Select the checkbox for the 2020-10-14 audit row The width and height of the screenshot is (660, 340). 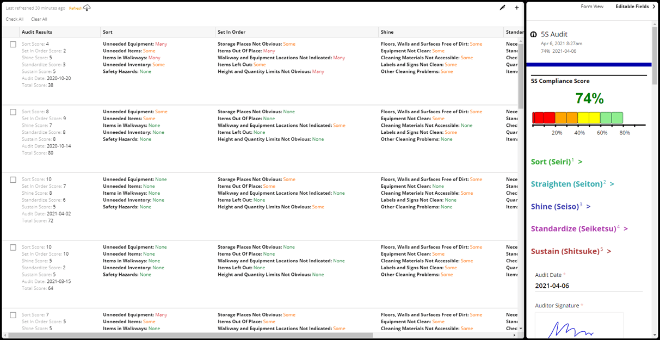click(13, 112)
